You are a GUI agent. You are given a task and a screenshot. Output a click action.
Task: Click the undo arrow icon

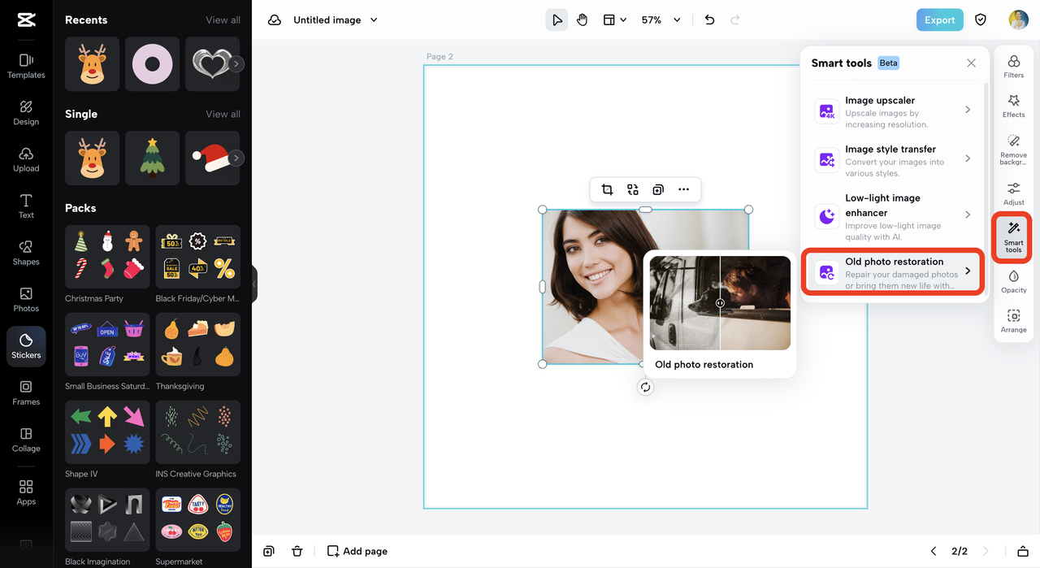coord(709,20)
